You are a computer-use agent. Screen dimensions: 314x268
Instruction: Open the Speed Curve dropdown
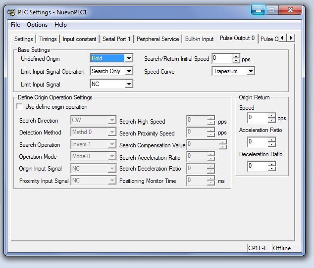pyautogui.click(x=251, y=71)
